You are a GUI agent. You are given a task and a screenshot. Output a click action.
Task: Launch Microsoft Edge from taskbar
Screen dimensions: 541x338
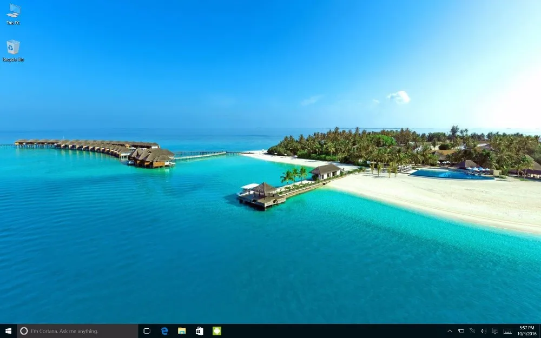tap(164, 331)
